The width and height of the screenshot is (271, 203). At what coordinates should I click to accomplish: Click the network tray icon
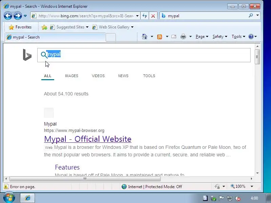pos(230,198)
